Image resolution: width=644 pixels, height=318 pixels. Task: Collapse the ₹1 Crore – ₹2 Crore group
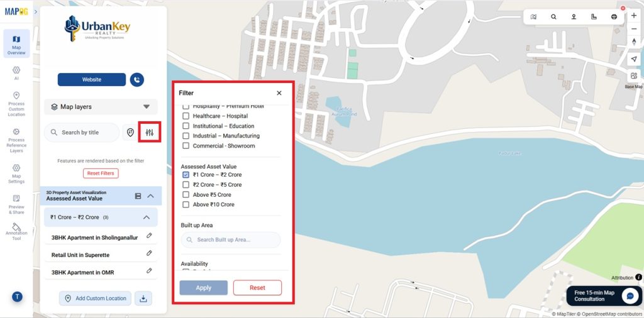146,217
